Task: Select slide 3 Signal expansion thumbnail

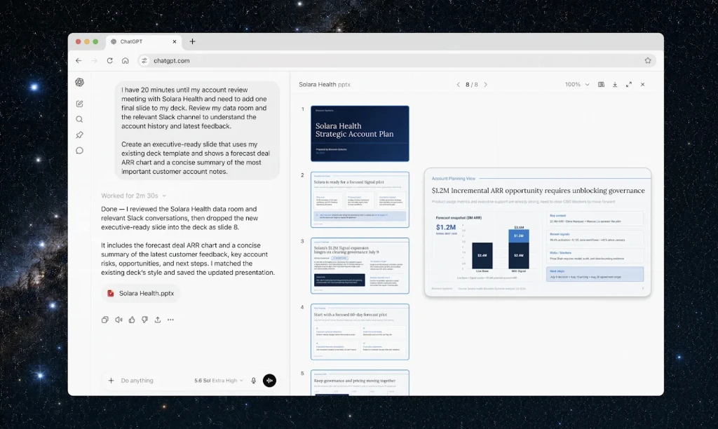Action: [360, 266]
